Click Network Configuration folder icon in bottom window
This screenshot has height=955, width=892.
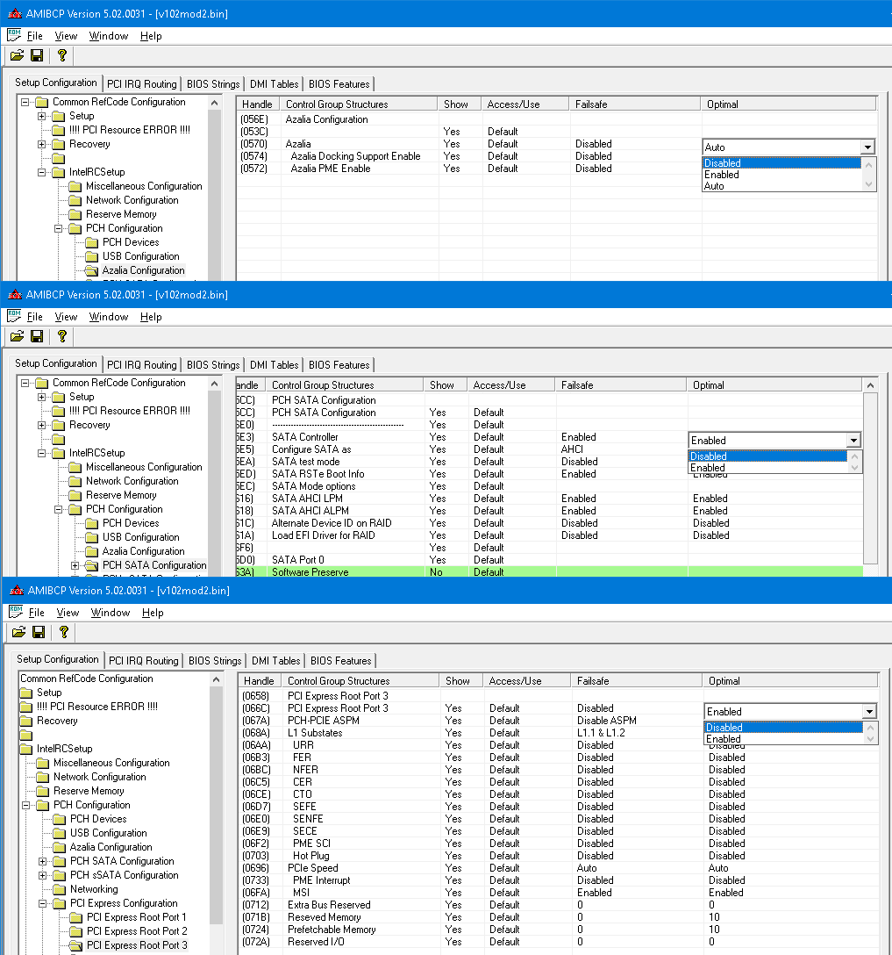[x=43, y=777]
